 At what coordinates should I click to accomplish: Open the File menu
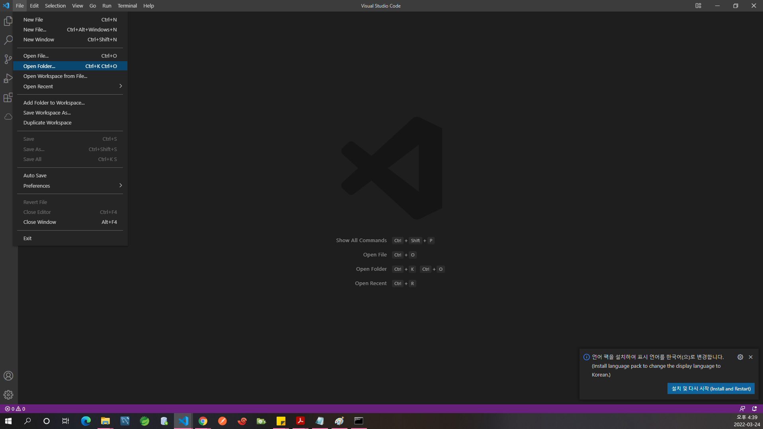pyautogui.click(x=20, y=6)
